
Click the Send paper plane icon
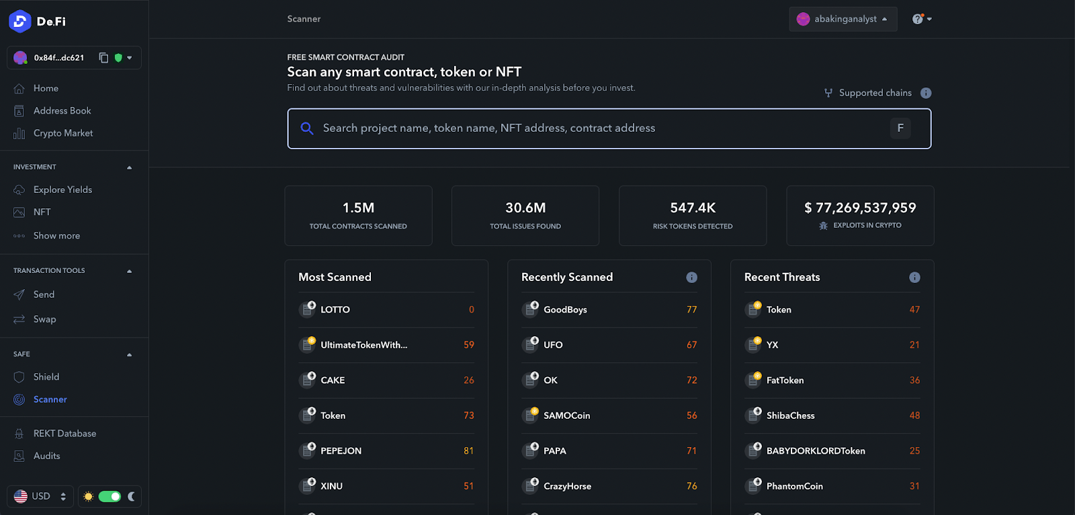point(19,294)
